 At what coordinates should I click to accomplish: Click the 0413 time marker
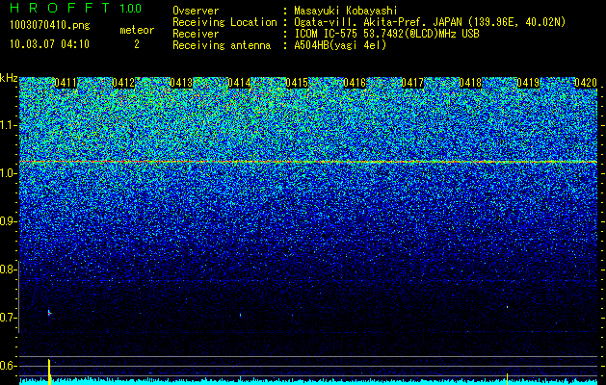[x=181, y=83]
